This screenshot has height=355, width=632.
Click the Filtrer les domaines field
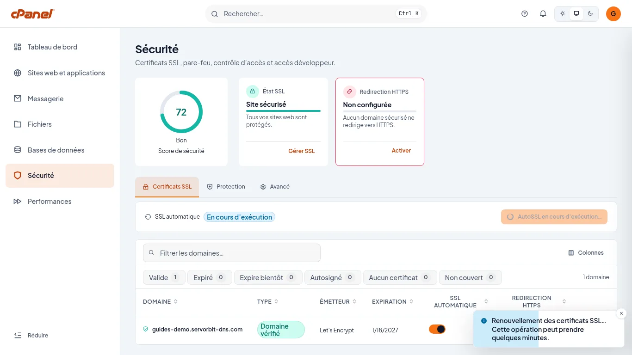click(x=232, y=253)
